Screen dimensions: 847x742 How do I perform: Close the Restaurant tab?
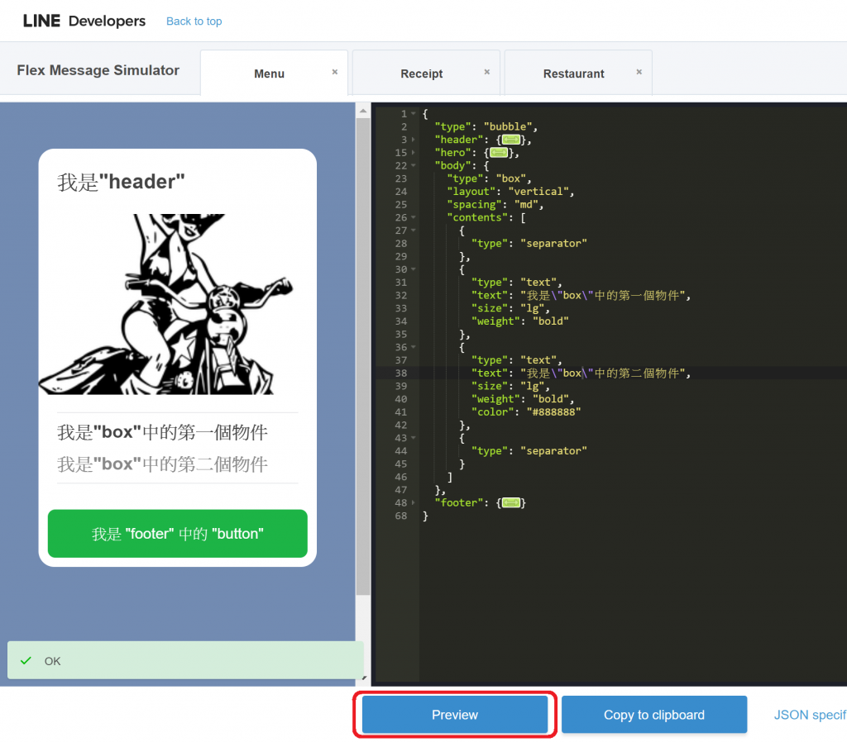pyautogui.click(x=639, y=72)
